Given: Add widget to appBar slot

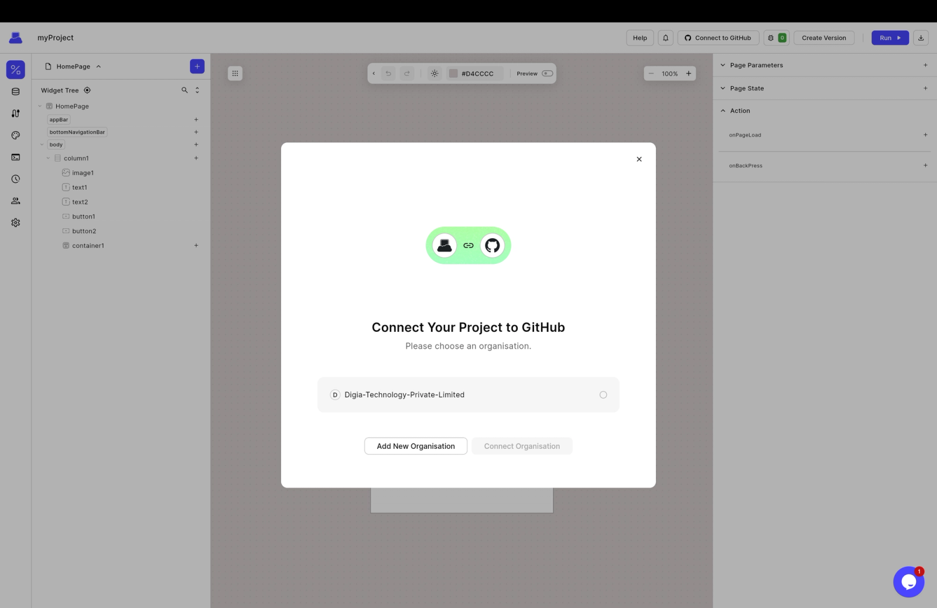Looking at the screenshot, I should 196,120.
